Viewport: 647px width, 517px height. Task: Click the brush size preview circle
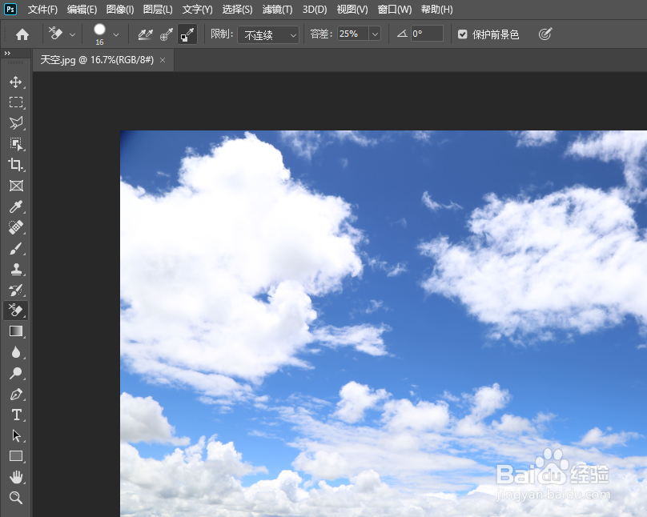(x=99, y=30)
